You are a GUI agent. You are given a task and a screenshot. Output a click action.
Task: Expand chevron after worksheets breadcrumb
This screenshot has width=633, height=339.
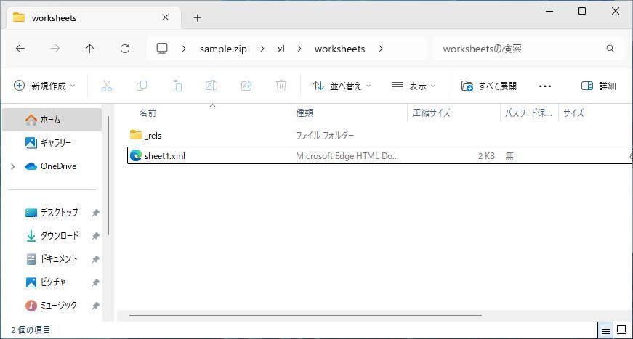381,49
